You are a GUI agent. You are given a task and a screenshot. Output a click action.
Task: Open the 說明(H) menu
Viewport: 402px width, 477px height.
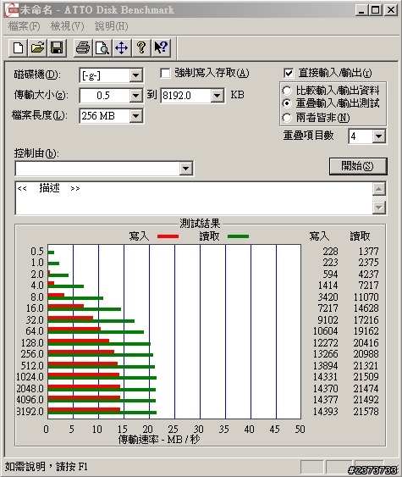tap(111, 26)
